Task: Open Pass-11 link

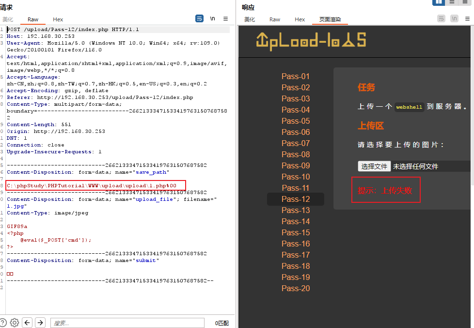Action: click(295, 188)
